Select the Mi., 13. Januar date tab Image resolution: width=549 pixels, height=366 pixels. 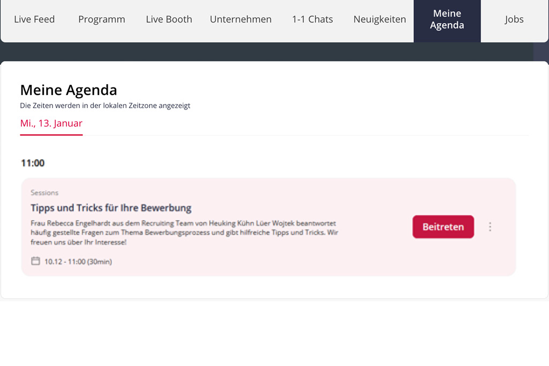pos(51,123)
